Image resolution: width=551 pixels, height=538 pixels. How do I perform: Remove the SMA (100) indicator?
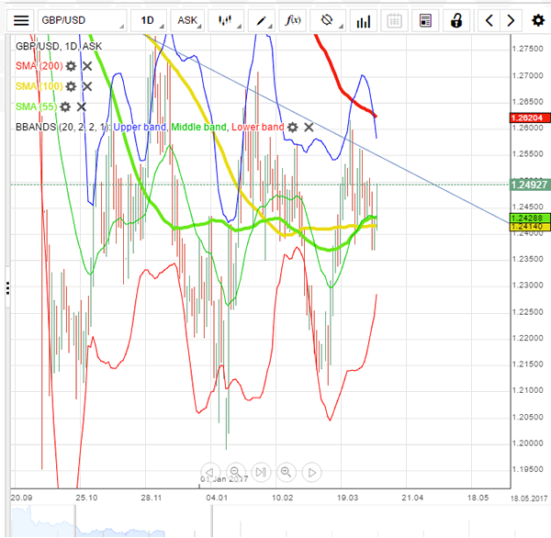click(x=87, y=86)
